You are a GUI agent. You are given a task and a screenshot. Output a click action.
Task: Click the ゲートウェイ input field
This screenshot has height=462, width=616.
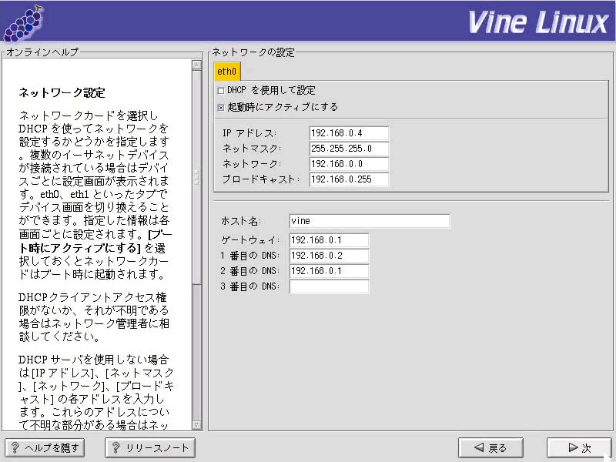pos(329,240)
